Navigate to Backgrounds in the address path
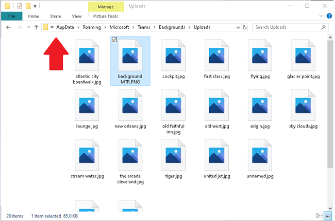 pyautogui.click(x=173, y=27)
